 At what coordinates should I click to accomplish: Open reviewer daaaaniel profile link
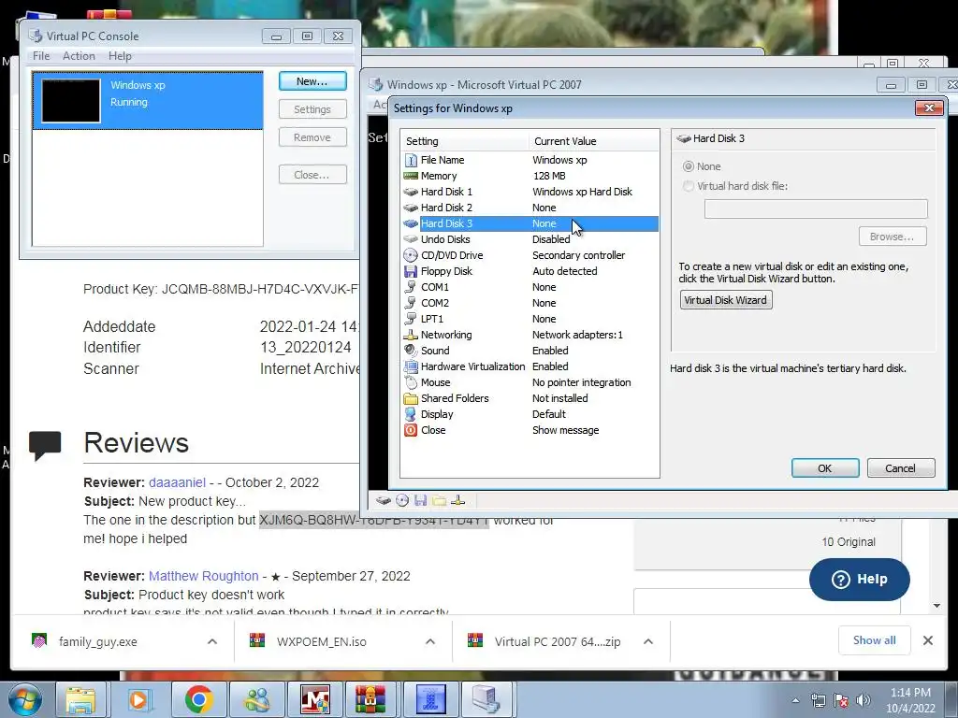tap(177, 482)
